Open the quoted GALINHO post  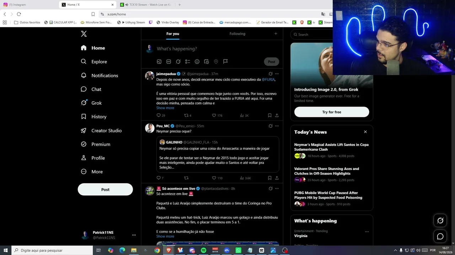[218, 154]
